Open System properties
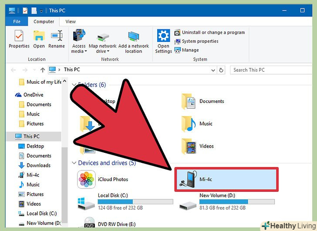The width and height of the screenshot is (317, 231). (x=196, y=41)
